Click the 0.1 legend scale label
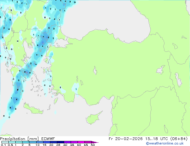 3,145
